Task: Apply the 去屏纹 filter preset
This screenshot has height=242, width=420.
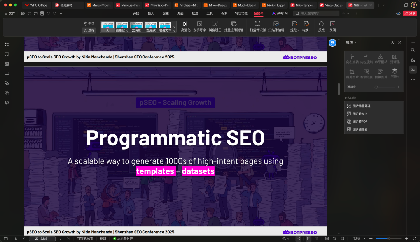Action: coord(150,27)
